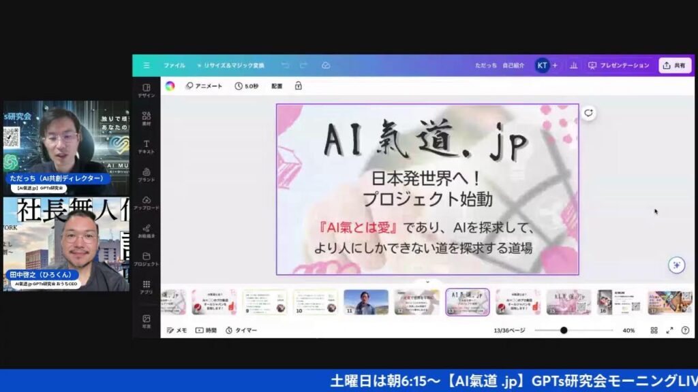698x392 pixels.
Task: Open the ブランド (Brand) panel
Action: [x=146, y=175]
